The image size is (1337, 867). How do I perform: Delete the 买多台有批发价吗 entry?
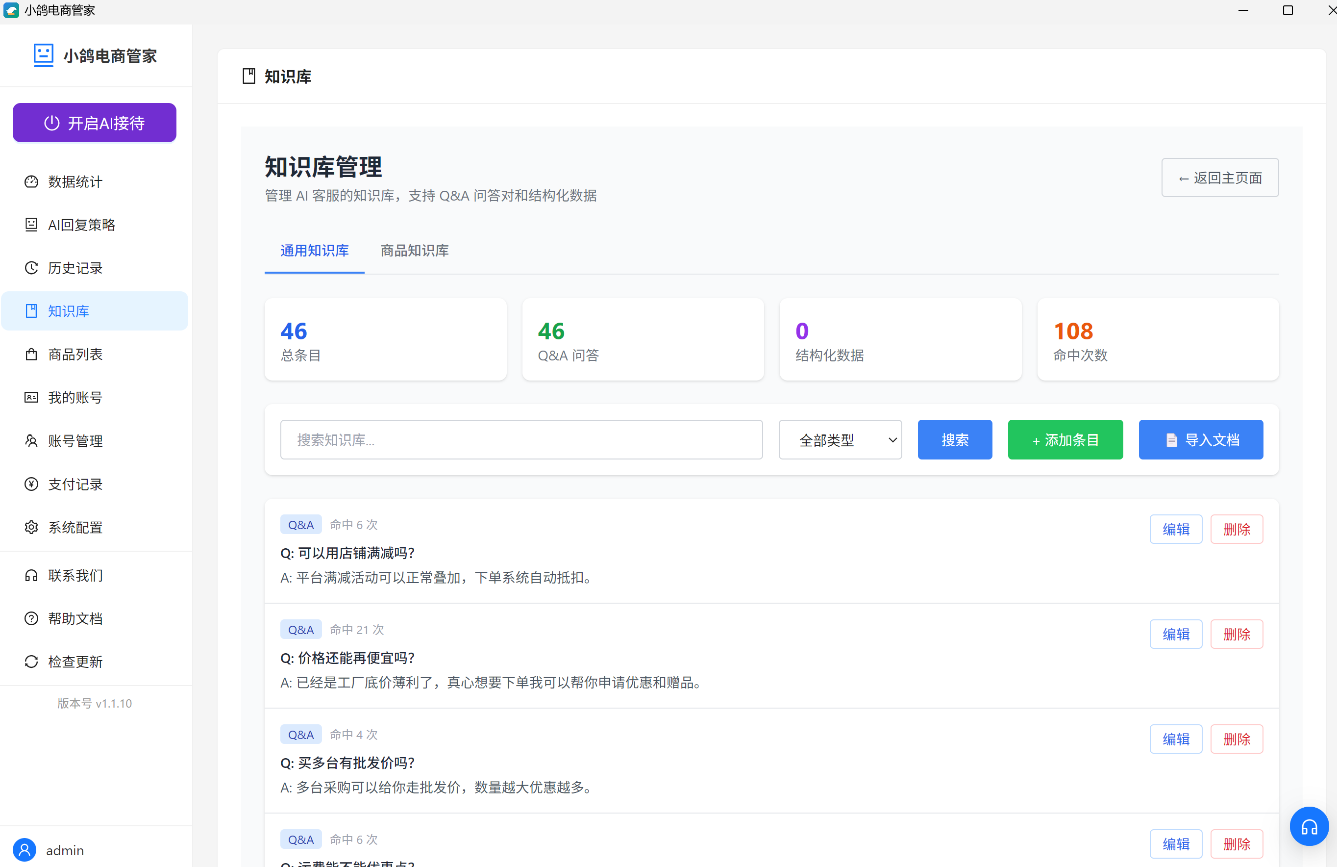click(x=1237, y=739)
